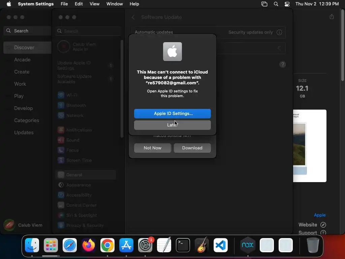Open Appearance settings icon

tap(61, 185)
